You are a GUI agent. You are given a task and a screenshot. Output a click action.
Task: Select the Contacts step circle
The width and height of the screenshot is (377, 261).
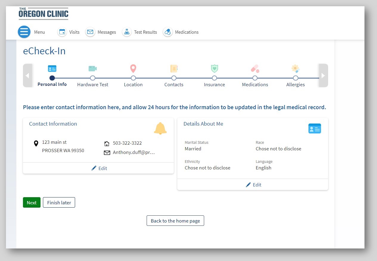[174, 78]
